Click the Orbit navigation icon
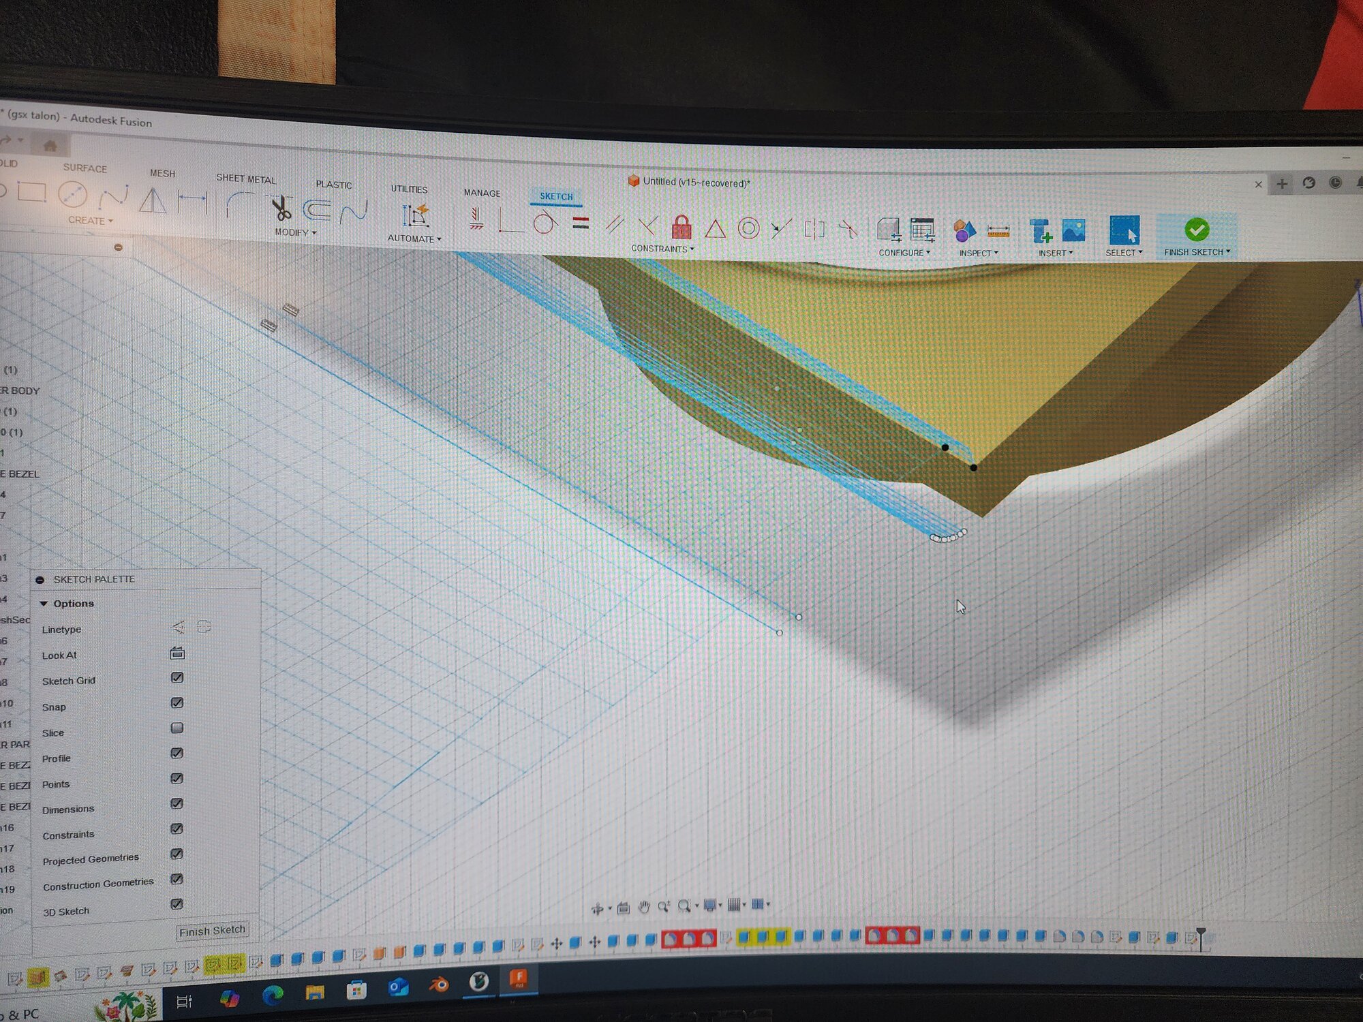The width and height of the screenshot is (1363, 1022). [x=598, y=908]
